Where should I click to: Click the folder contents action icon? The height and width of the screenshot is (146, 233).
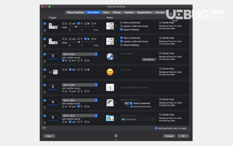point(110,118)
